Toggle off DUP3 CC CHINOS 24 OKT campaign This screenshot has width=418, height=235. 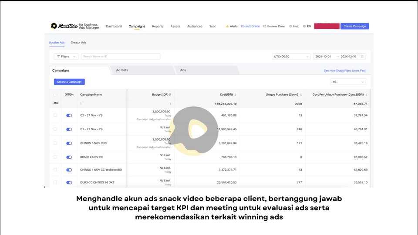coord(69,182)
